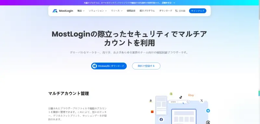Viewport: 260px width, 124px height.
Task: Click the 無料で登録する button
Action: pyautogui.click(x=146, y=66)
